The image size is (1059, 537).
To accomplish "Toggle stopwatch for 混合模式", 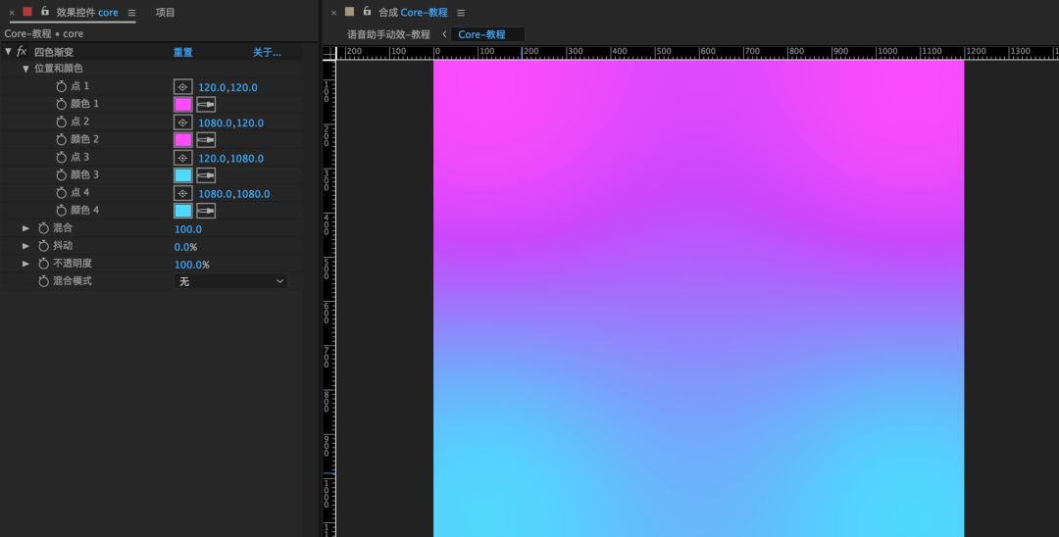I will pyautogui.click(x=44, y=281).
